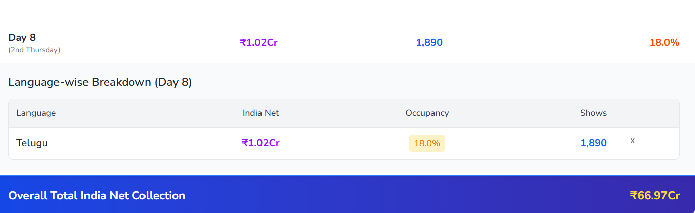
Task: Sort by the Occupancy column header
Action: click(427, 113)
